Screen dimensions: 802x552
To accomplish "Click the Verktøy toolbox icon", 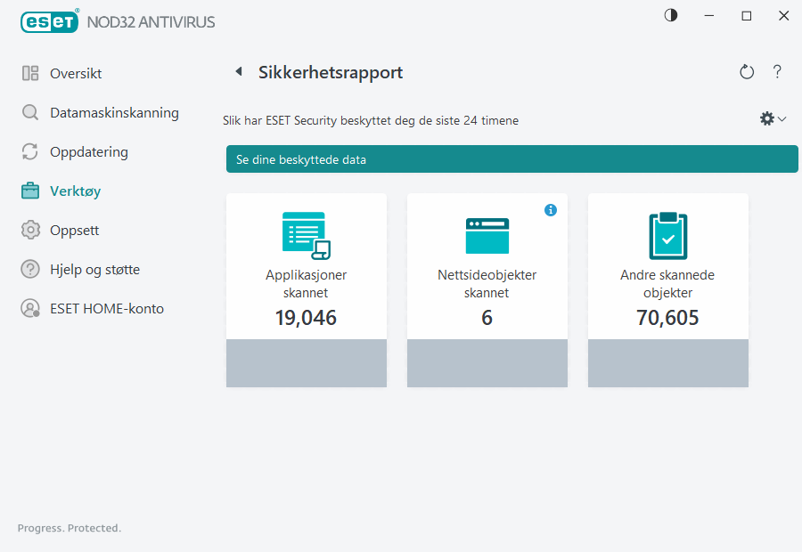I will pos(29,191).
